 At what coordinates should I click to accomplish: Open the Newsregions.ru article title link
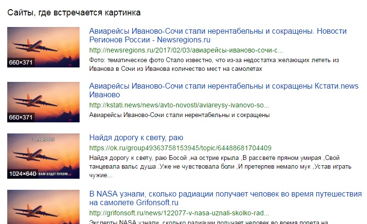217,35
